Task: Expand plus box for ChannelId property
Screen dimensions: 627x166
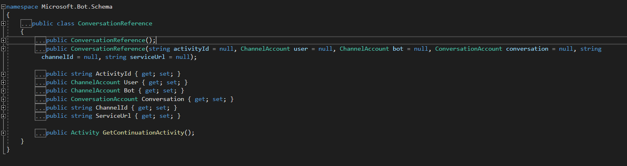Action: click(3, 108)
